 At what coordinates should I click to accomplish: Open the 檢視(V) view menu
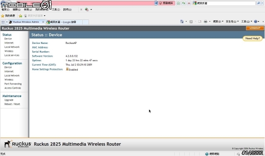click(28, 10)
